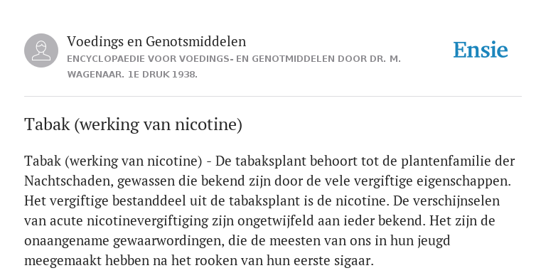Screen dimensions: 546x273
Task: Open the Ensie logo
Action: coord(481,50)
